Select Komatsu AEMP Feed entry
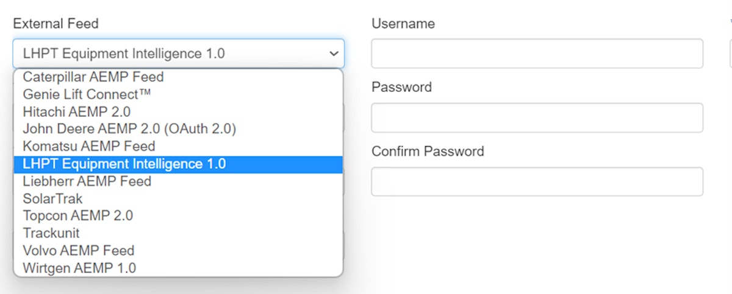 (89, 146)
